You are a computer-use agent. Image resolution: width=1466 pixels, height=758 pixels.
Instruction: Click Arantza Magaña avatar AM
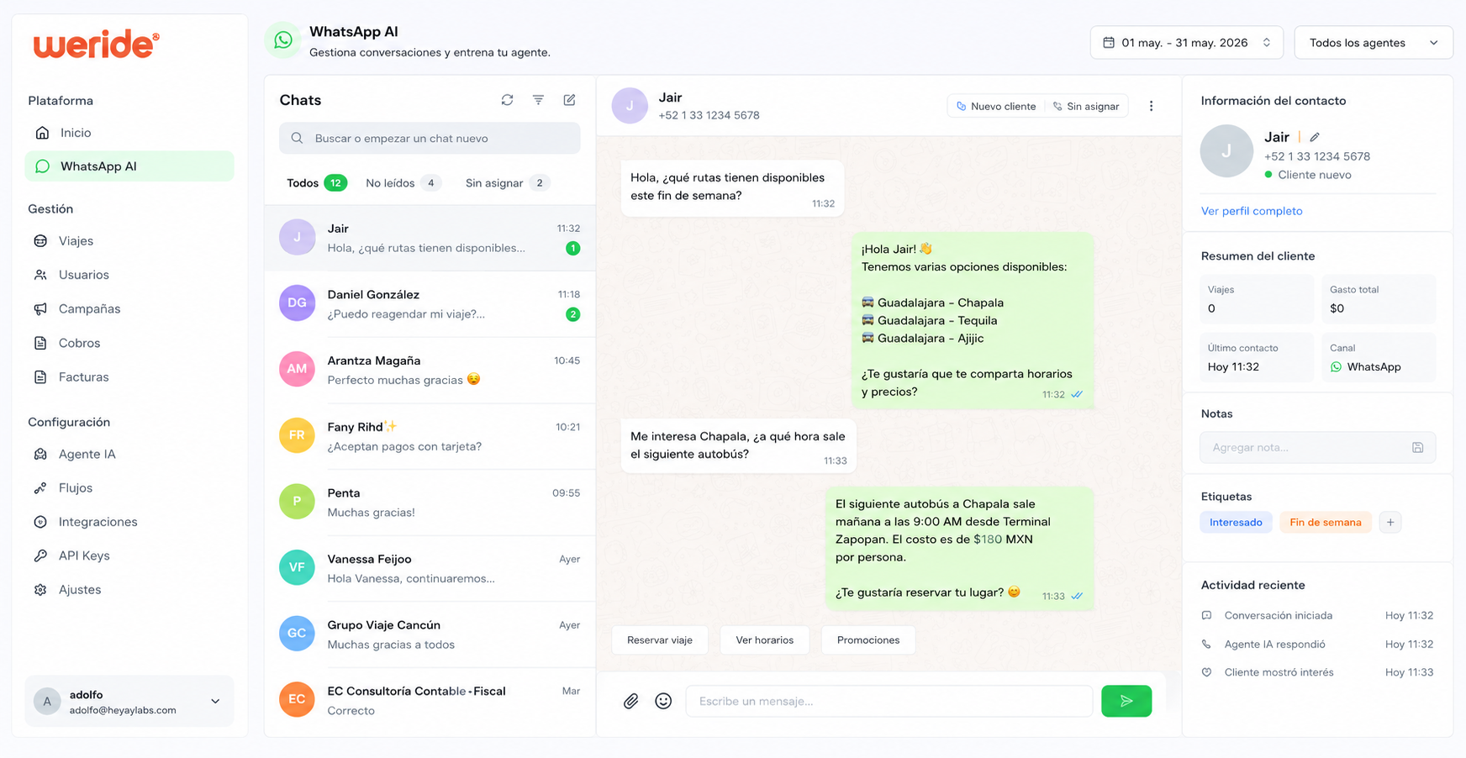pyautogui.click(x=297, y=369)
